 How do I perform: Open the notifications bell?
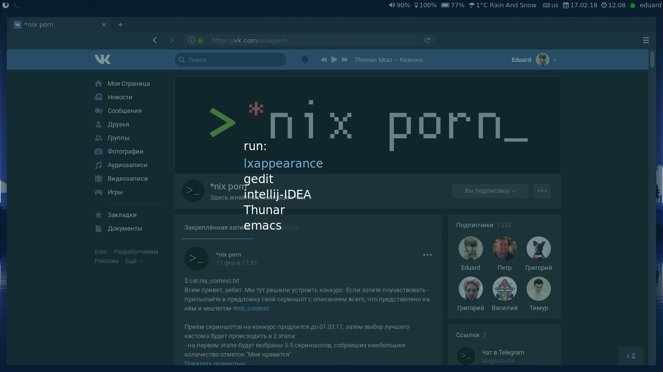click(305, 60)
